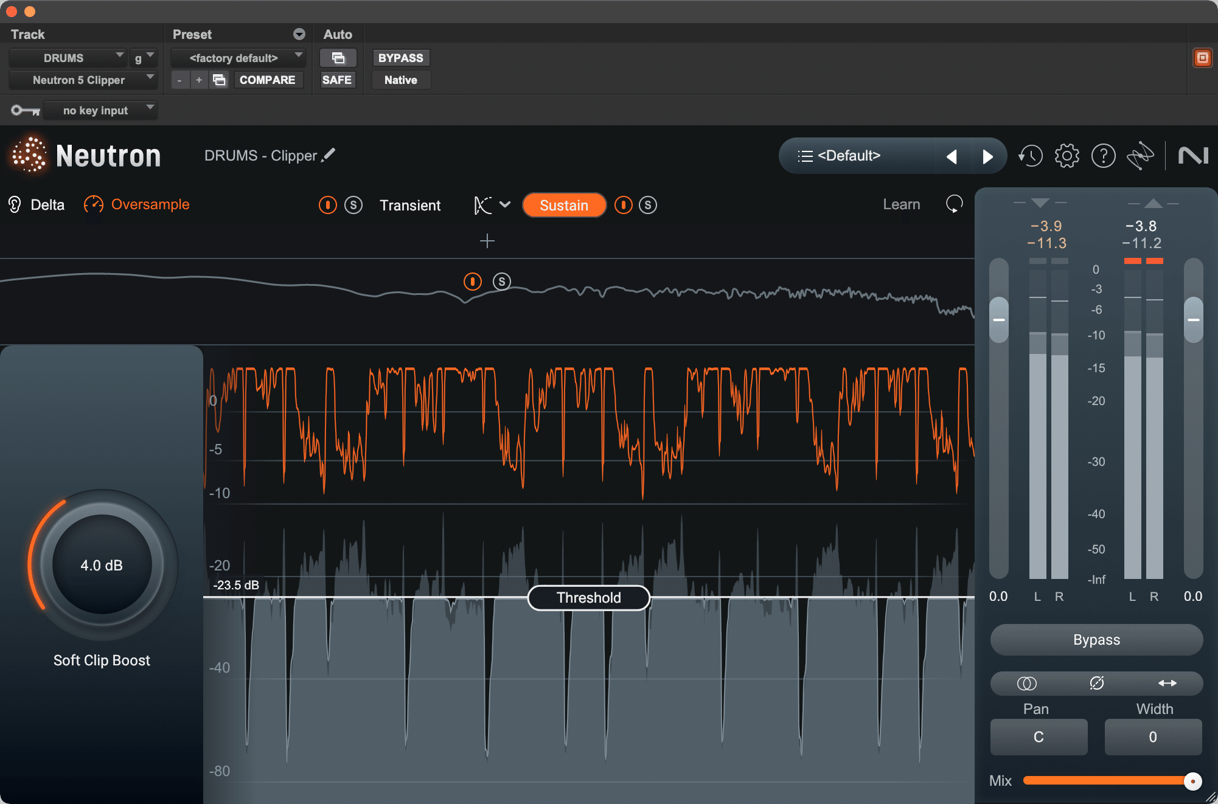Click the Native Instruments NI logo icon
The image size is (1218, 804).
[1193, 156]
